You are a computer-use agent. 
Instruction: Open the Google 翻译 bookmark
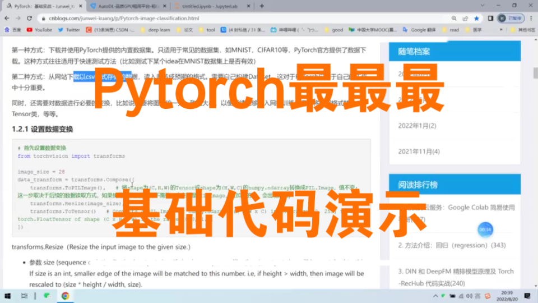[419, 30]
